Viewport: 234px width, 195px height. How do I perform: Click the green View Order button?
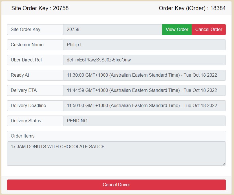click(x=177, y=30)
